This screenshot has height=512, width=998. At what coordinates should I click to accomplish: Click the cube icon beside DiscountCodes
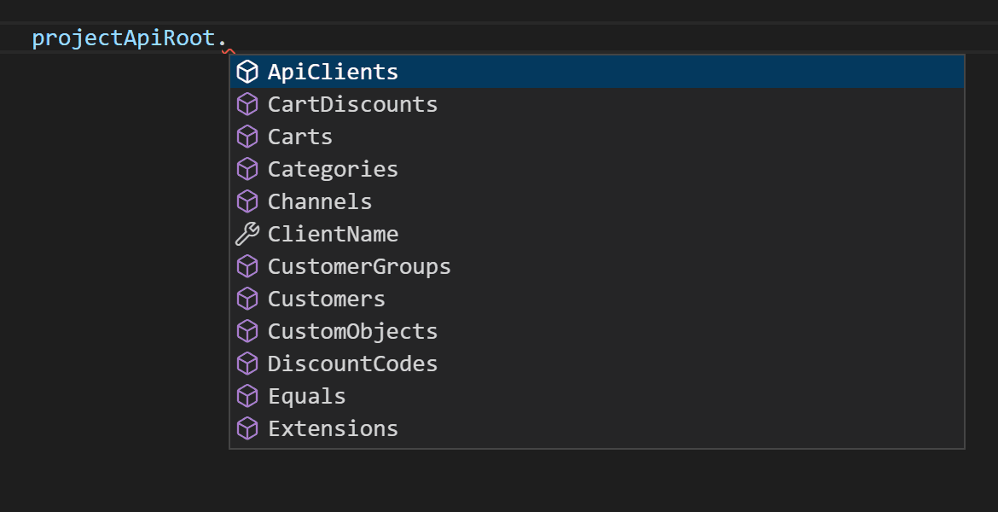click(247, 364)
